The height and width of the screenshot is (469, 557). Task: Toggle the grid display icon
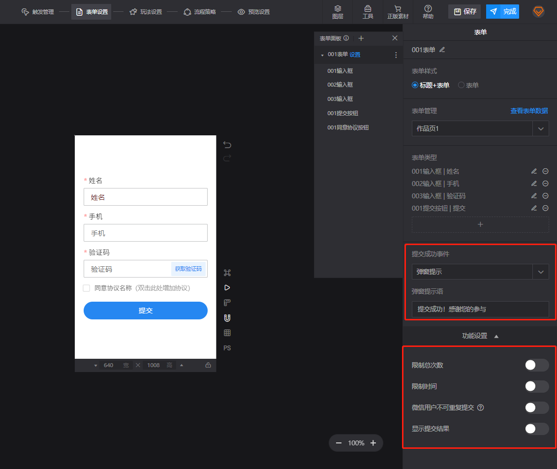coord(227,333)
